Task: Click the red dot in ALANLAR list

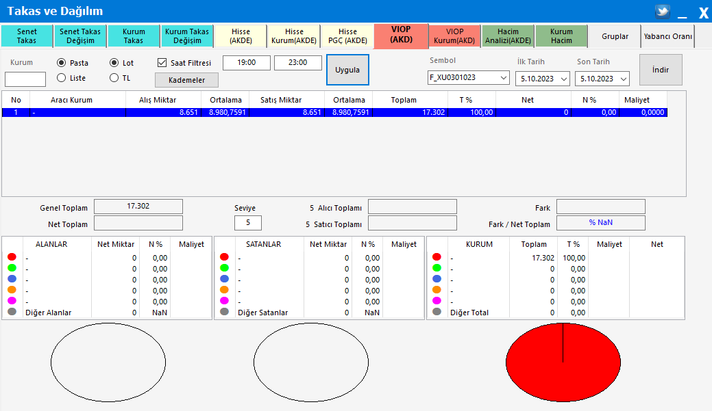Action: pyautogui.click(x=12, y=257)
